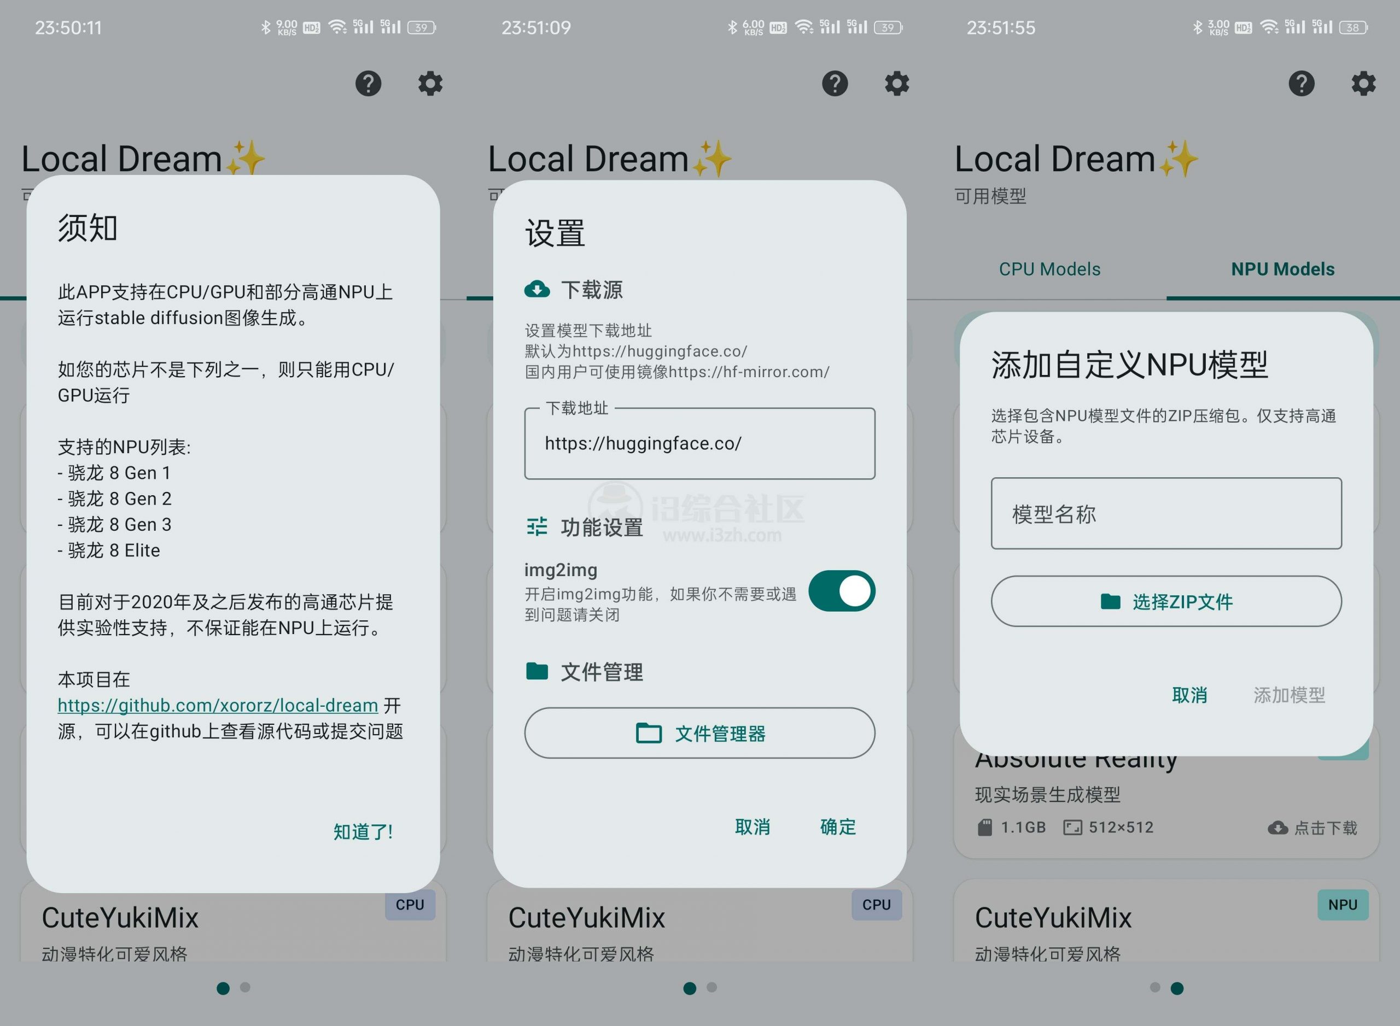Screen dimensions: 1400x1026
Task: Click the CPU badge on CuteYukiMix card
Action: point(409,904)
